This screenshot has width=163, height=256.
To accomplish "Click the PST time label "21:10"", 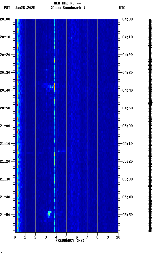I will pos(5,144).
